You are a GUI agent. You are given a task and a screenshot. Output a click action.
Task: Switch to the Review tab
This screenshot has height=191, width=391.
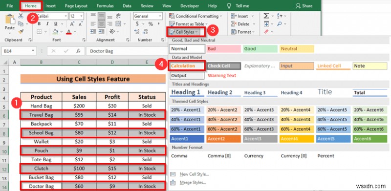pos(147,6)
